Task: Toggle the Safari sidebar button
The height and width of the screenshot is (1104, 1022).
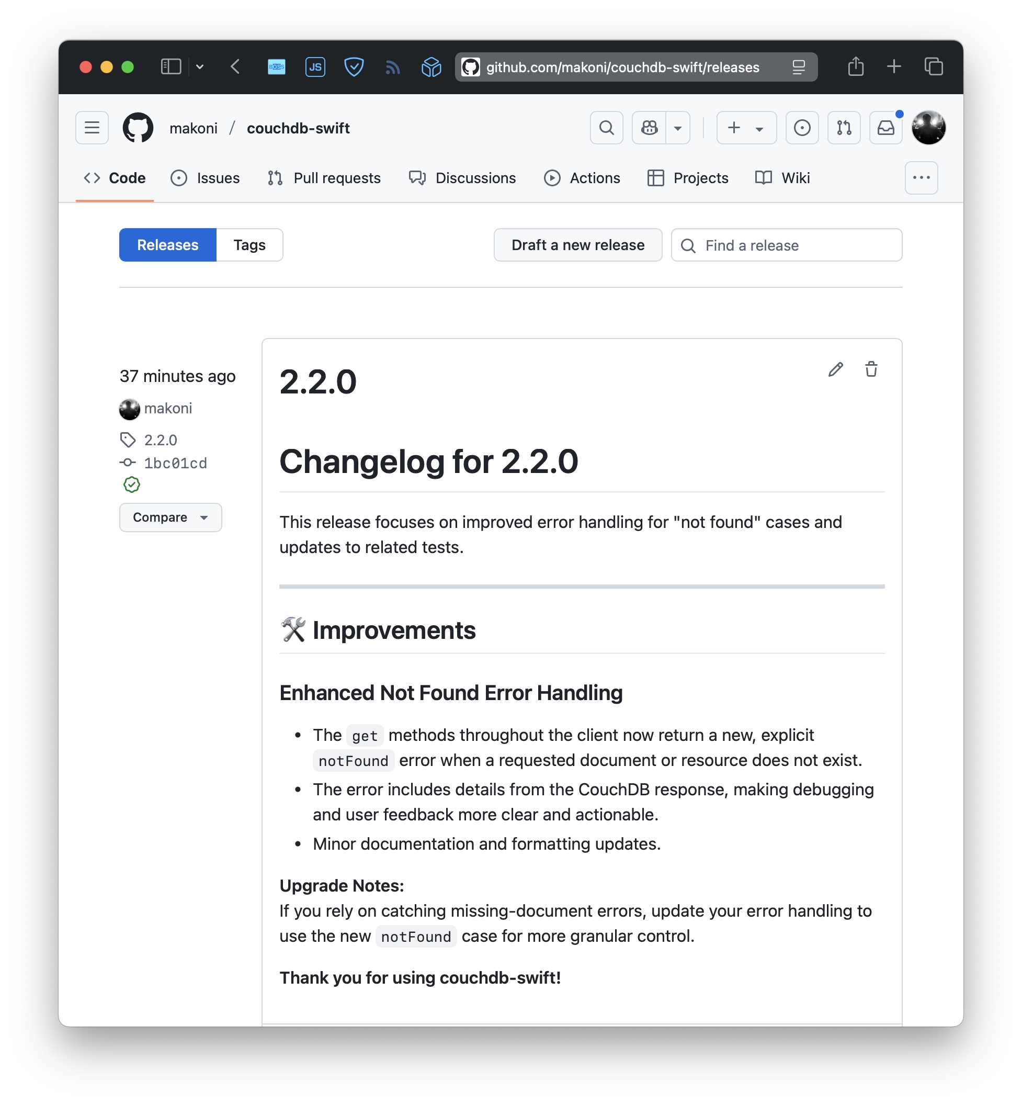Action: [171, 67]
